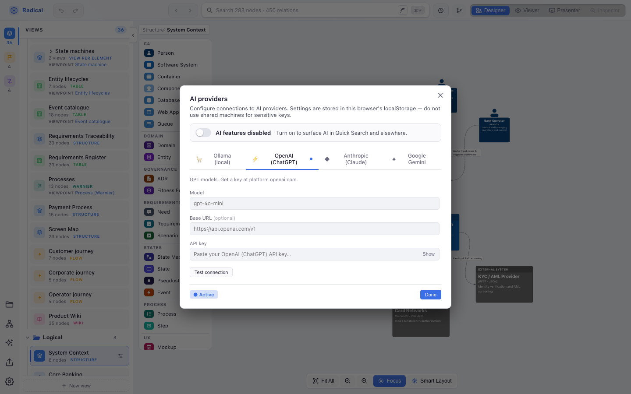Open the Views layers sidebar icon
The height and width of the screenshot is (394, 631).
[x=10, y=33]
